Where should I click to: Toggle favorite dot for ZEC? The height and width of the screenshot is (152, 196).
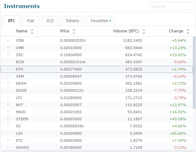click(x=8, y=55)
